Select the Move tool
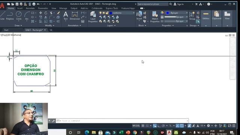 coord(40,13)
